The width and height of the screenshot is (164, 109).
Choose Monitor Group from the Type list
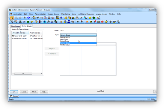(78, 45)
